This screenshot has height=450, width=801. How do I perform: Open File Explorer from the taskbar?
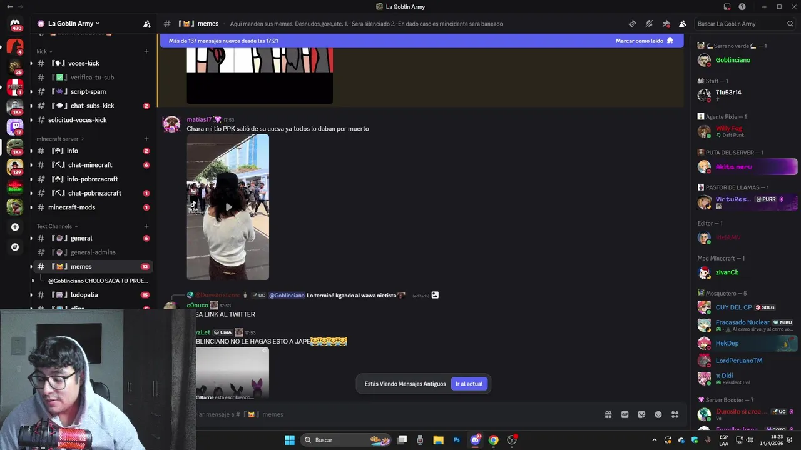point(438,440)
